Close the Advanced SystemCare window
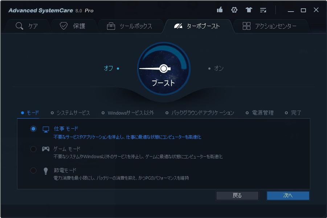 coord(316,10)
